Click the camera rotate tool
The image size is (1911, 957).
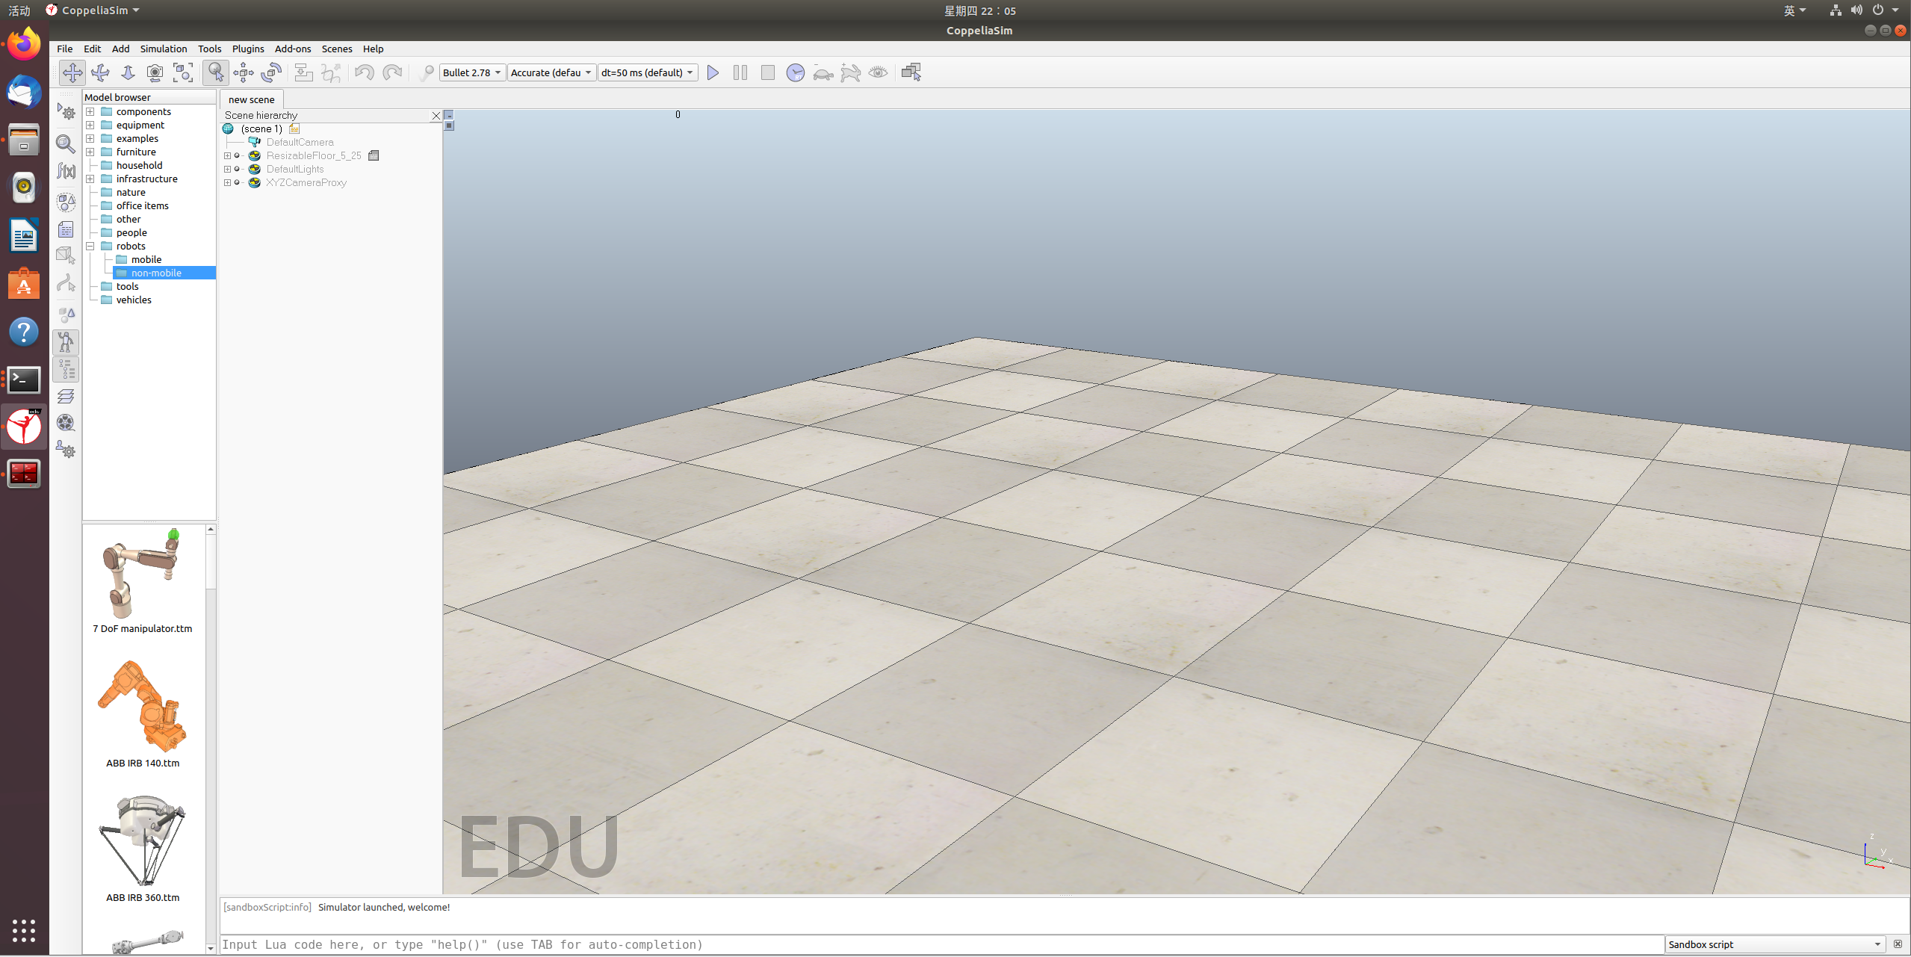(x=100, y=72)
